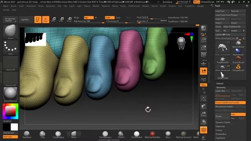Open the Alpha Off selector
Viewport: 251px width, 141px height.
click(11, 63)
